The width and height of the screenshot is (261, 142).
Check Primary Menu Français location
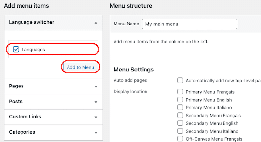180,92
